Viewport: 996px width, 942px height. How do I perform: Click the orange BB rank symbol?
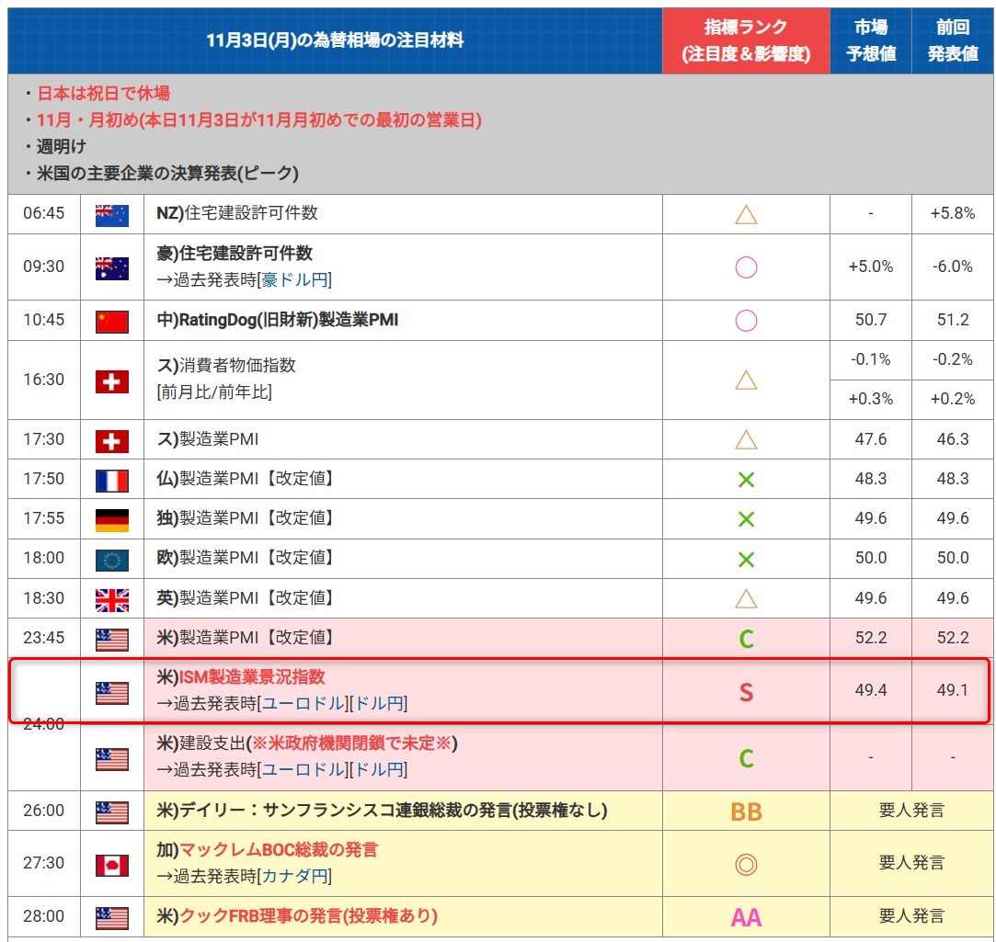tap(746, 811)
